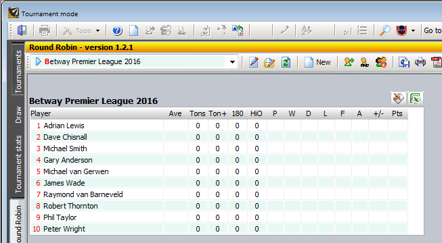Click the greyed printer icon beside Tools
Screen dimensions: 442x243
pyautogui.click(x=45, y=30)
